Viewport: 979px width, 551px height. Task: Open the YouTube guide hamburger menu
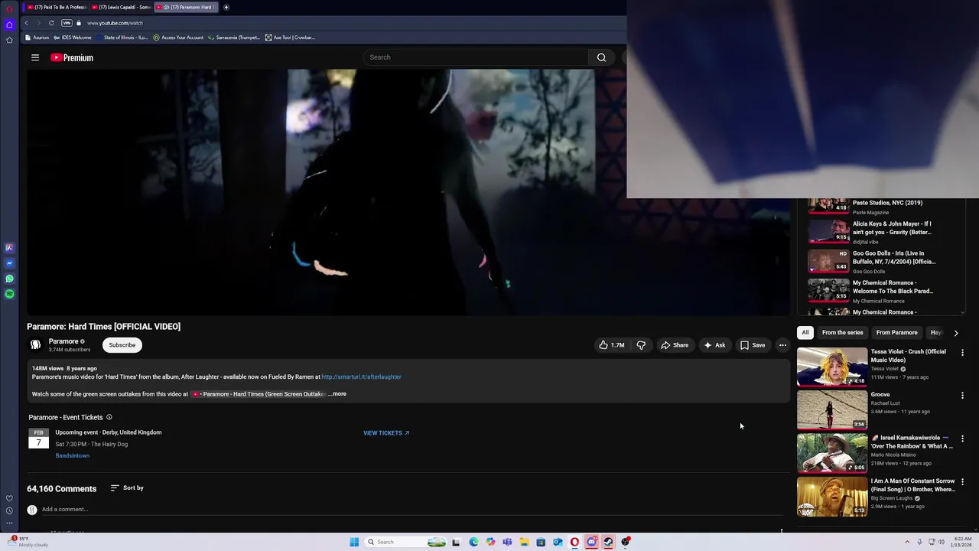tap(35, 57)
